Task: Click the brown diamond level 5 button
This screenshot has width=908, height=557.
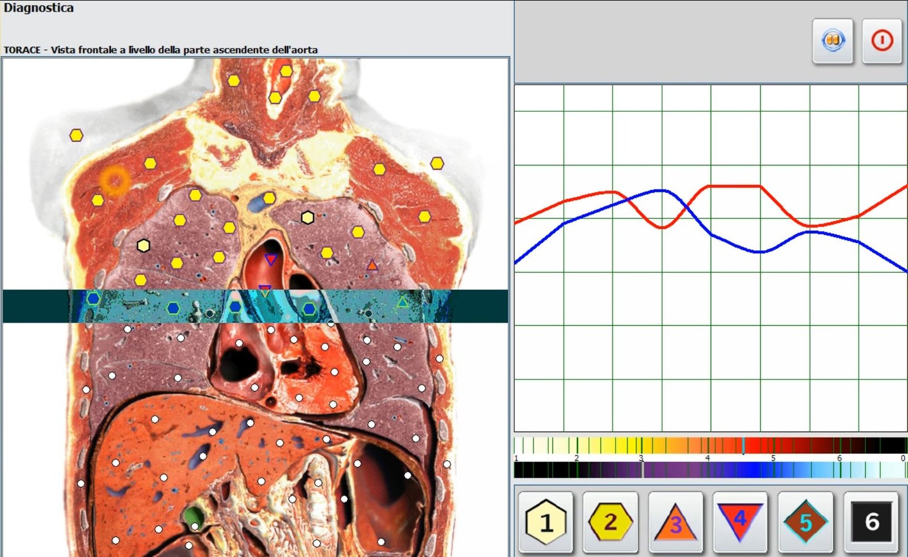Action: tap(805, 522)
